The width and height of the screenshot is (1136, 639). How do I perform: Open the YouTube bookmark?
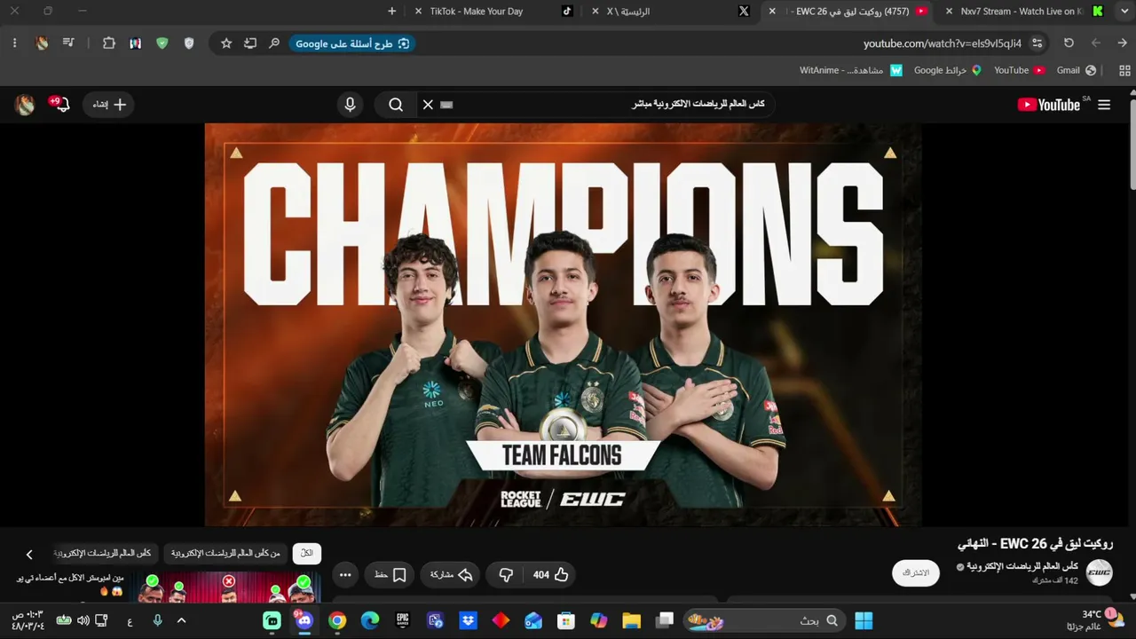click(1019, 70)
